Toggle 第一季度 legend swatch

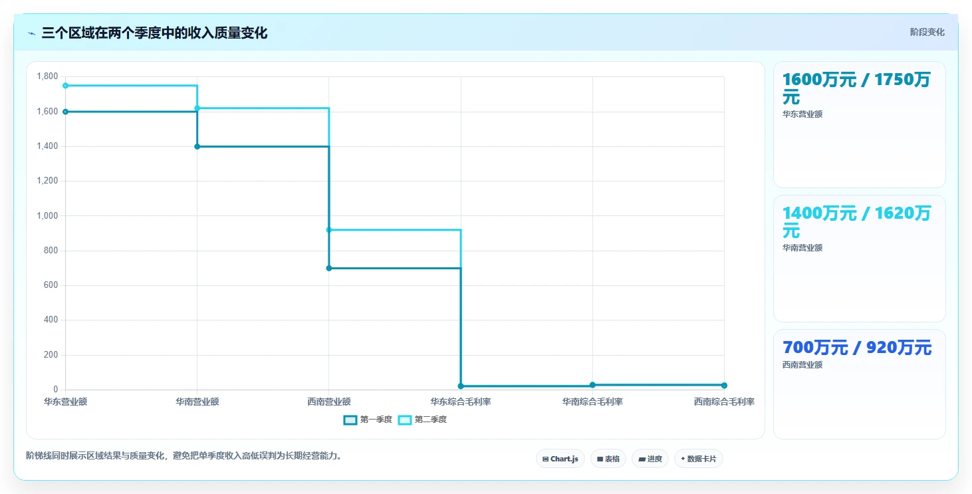point(350,420)
